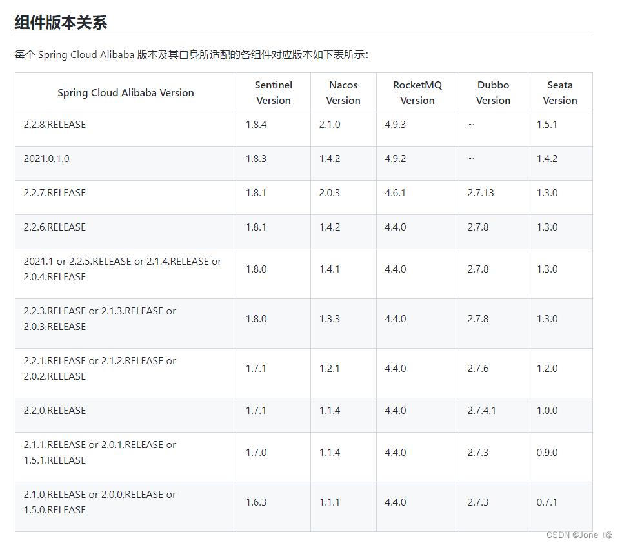Click Dubbo 2.7.8 in 2021.1 row
Viewport: 622px width, 545px height.
478,269
